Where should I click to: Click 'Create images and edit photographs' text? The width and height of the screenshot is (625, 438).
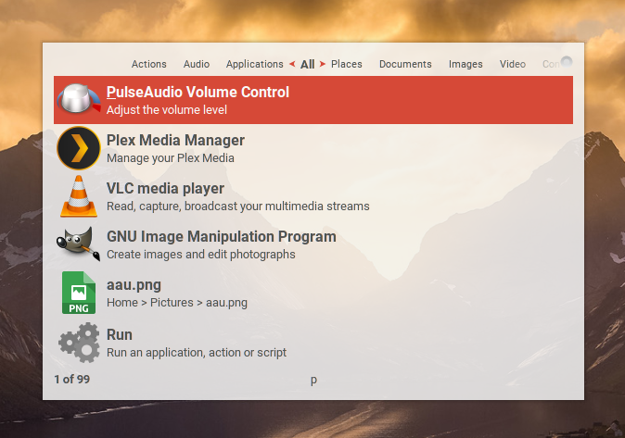tap(201, 255)
